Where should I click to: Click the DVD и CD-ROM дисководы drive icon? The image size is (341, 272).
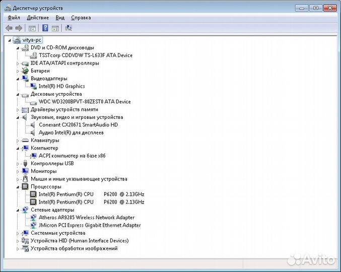(x=25, y=48)
